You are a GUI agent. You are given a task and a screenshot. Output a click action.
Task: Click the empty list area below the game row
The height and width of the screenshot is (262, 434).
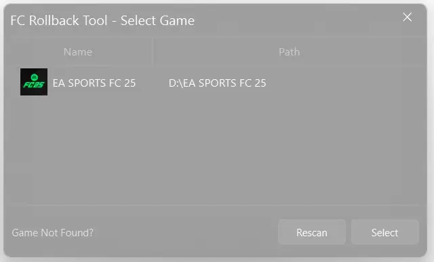(216, 150)
